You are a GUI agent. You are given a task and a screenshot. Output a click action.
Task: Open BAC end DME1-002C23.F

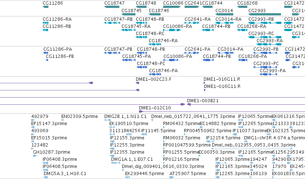(154, 79)
